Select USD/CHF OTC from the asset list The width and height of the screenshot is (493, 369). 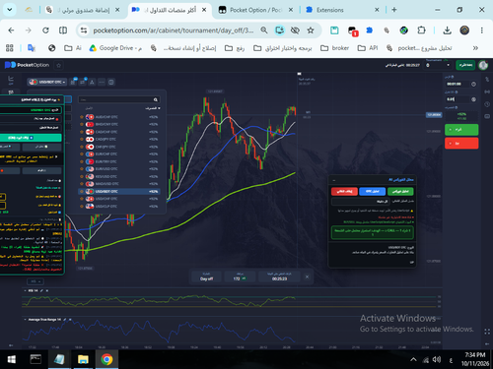pos(119,199)
